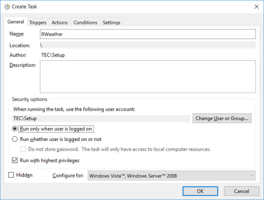Click the Cancel button
The image size is (264, 200).
click(241, 191)
